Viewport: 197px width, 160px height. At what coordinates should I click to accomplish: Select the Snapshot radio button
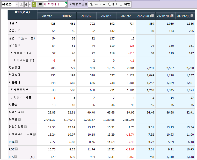click(92, 4)
